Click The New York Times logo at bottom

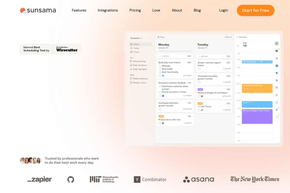255,179
